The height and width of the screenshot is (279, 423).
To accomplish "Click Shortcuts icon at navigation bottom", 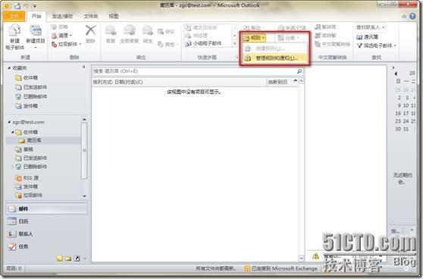I will 77,259.
